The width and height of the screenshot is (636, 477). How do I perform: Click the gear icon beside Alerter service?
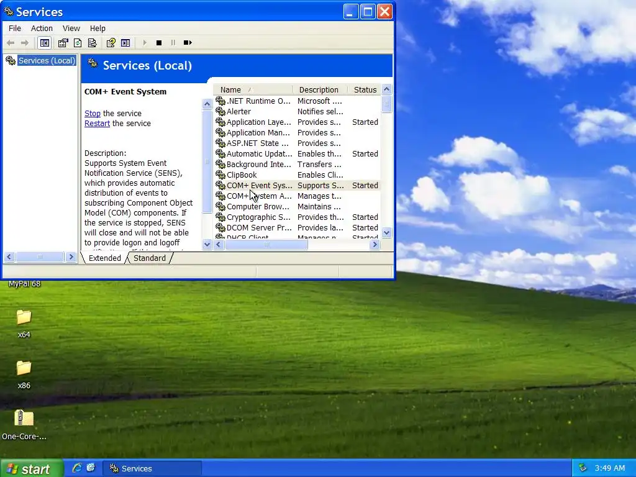point(220,111)
